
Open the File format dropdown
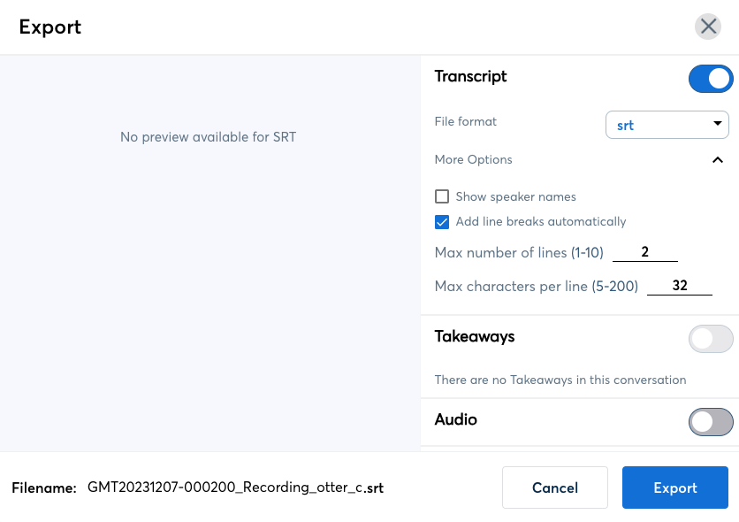[x=667, y=124]
